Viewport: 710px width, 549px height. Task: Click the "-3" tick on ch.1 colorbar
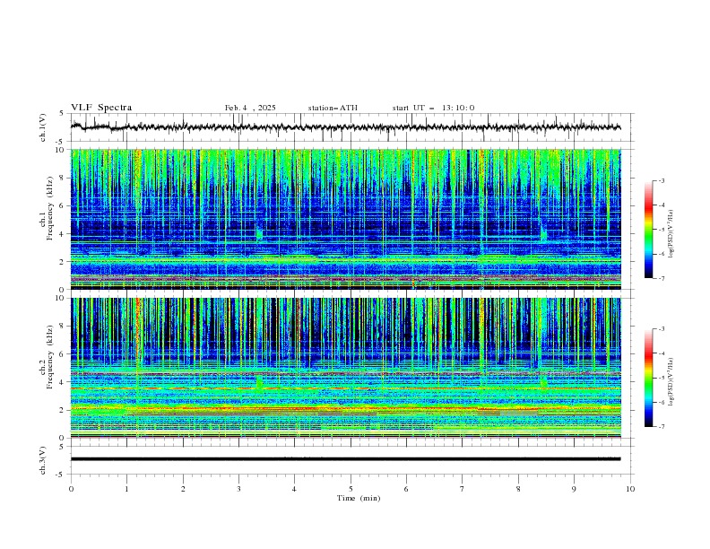(662, 180)
